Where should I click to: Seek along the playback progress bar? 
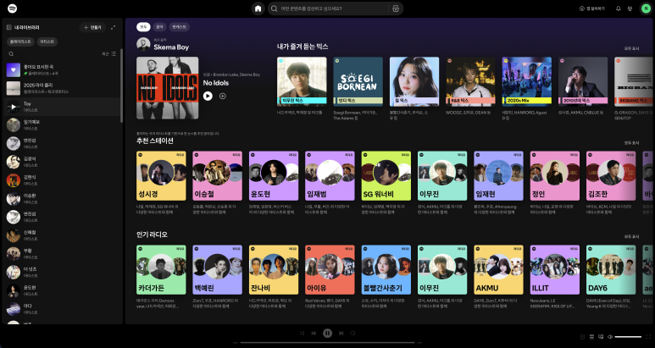pyautogui.click(x=327, y=343)
